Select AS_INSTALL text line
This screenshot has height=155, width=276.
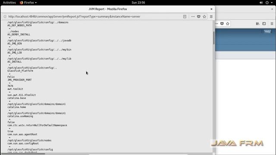point(15,62)
